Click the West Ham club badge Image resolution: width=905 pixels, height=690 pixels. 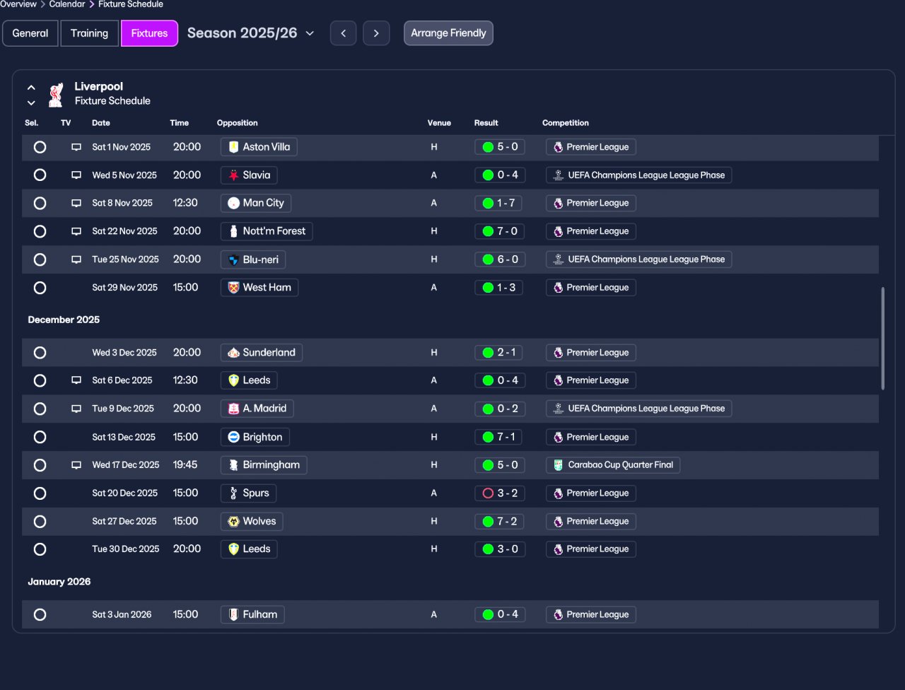coord(233,288)
